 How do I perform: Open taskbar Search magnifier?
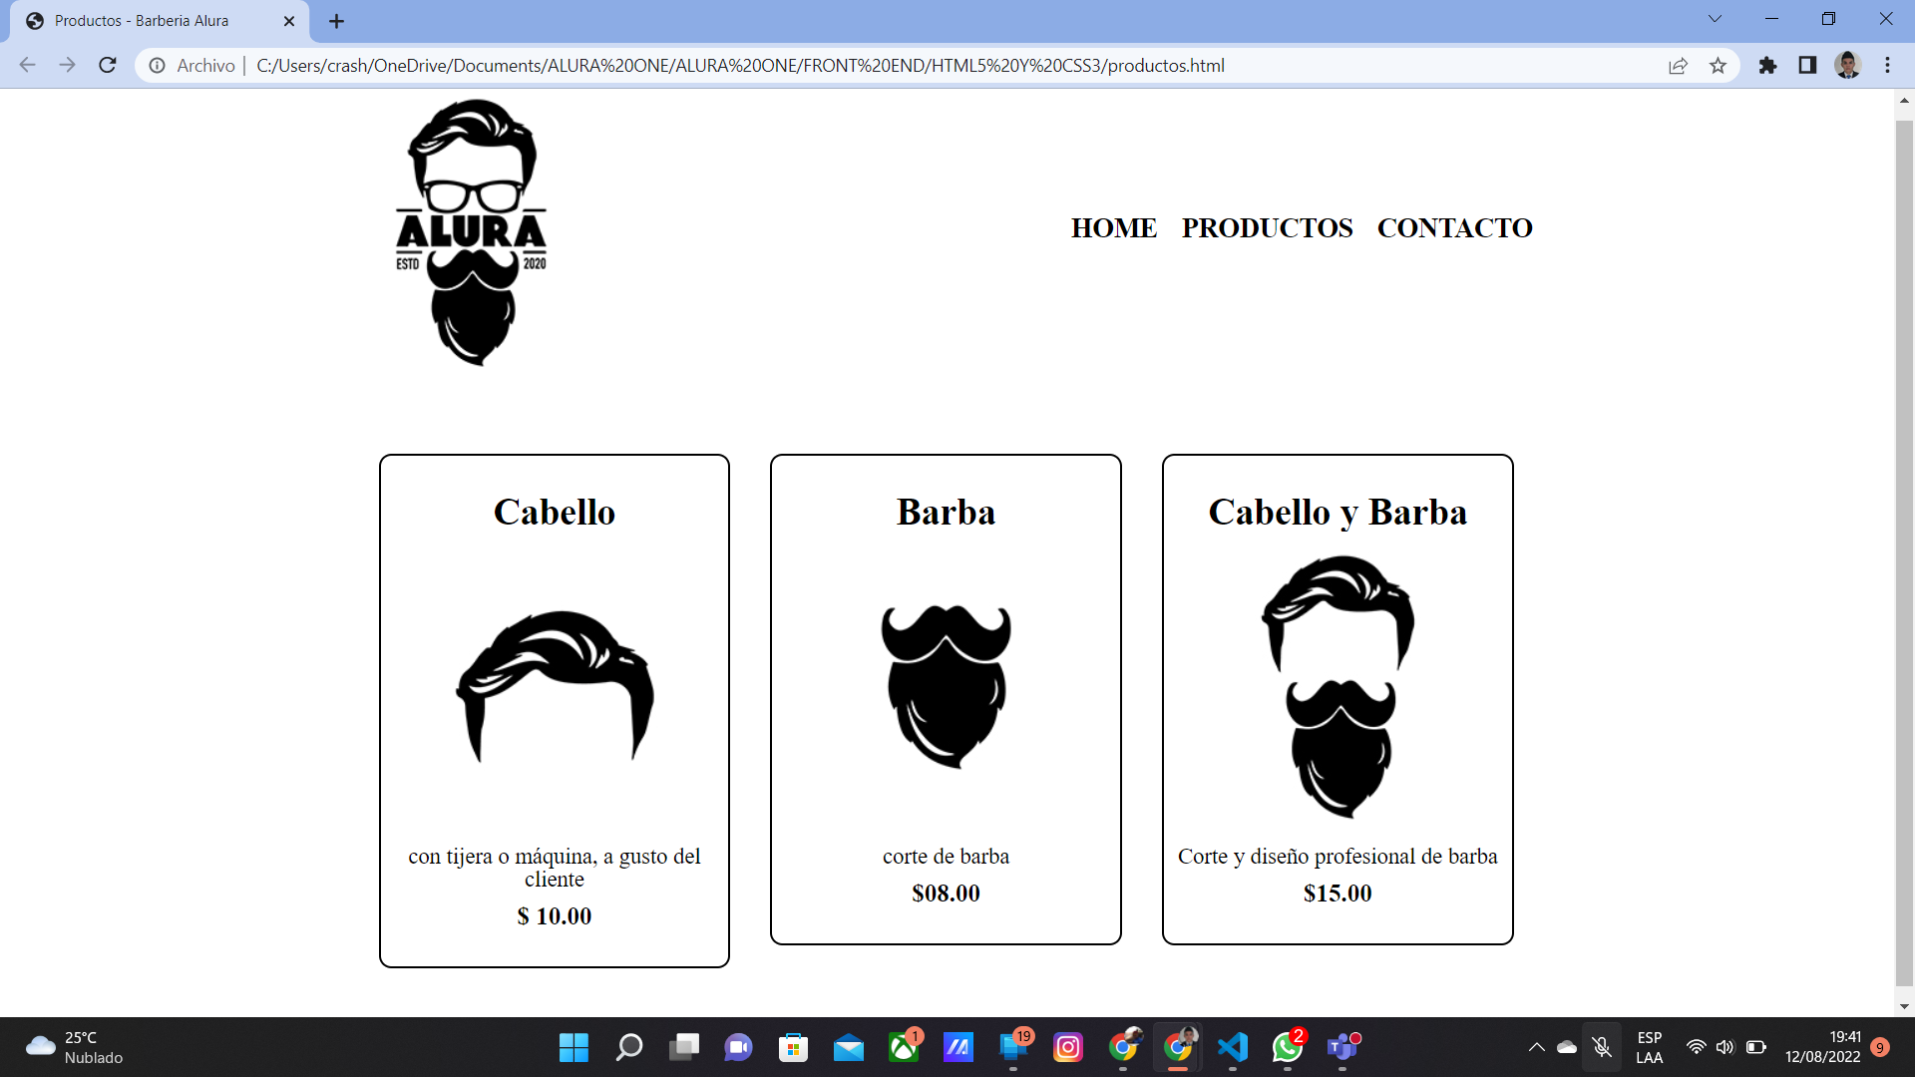tap(628, 1047)
